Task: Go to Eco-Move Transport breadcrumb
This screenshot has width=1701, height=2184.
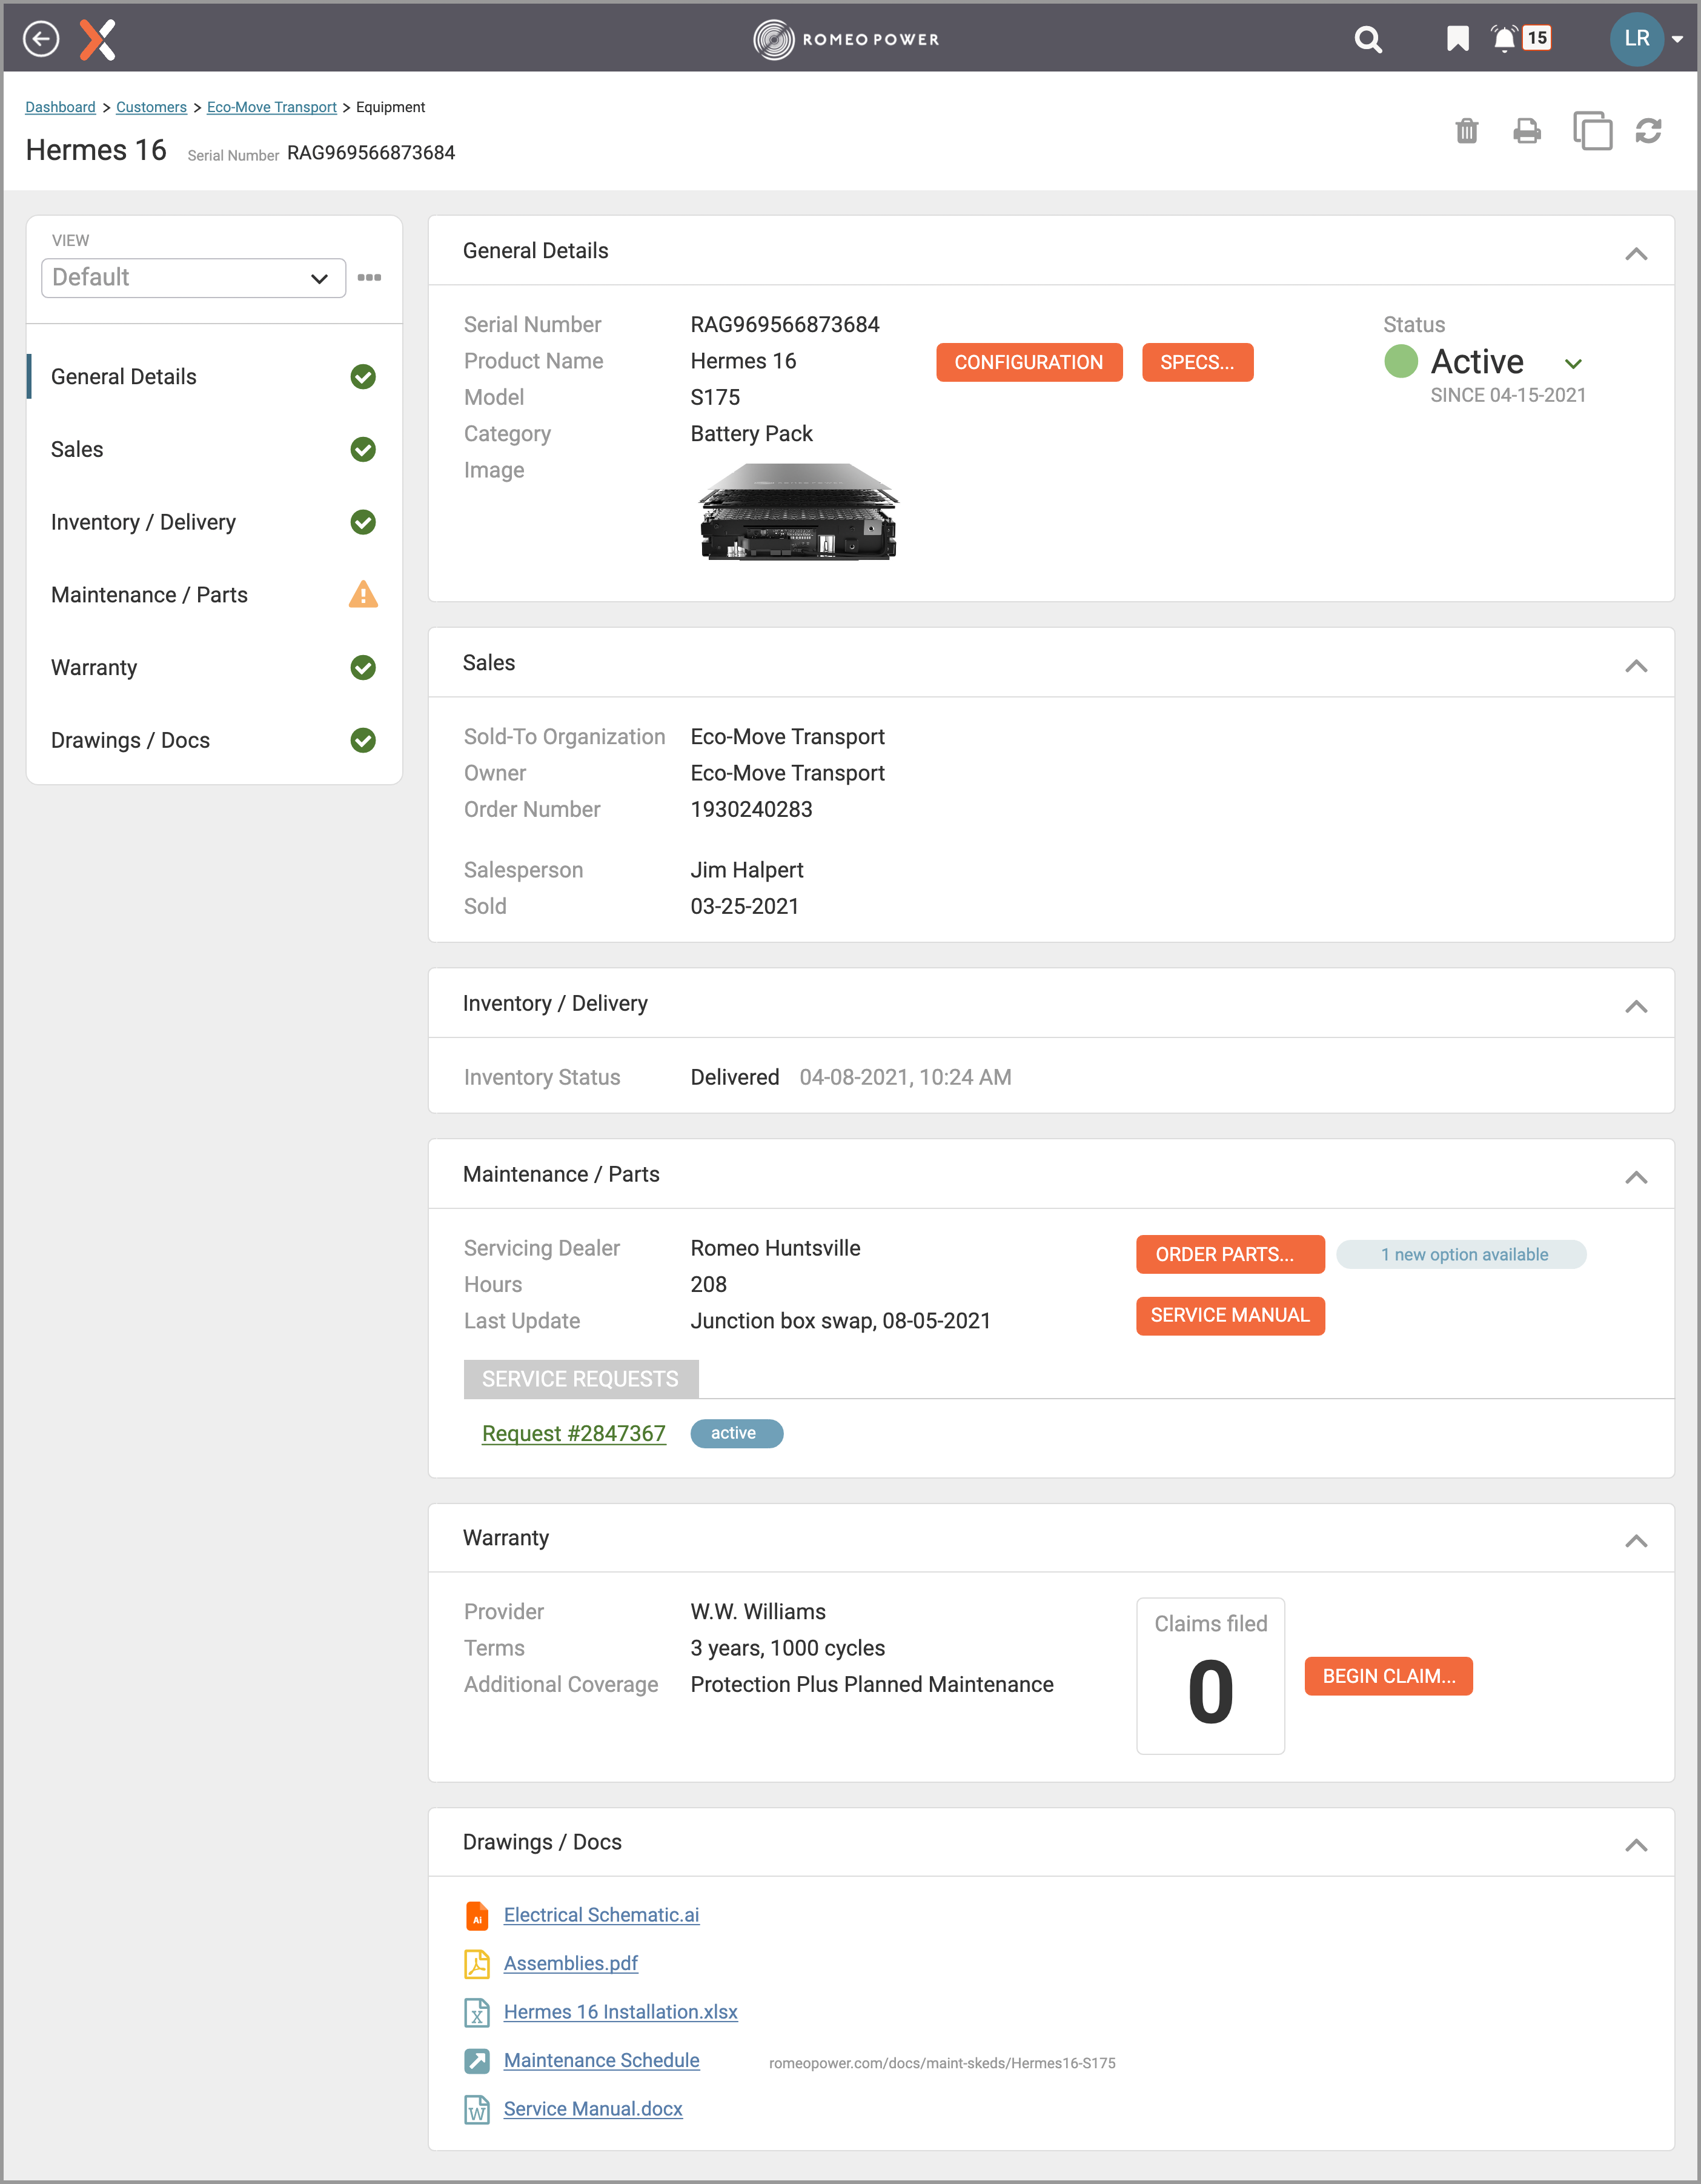Action: 271,107
